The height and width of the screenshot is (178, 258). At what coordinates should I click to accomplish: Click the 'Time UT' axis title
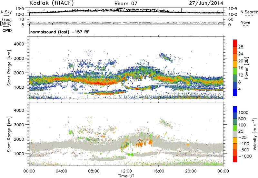tap(126, 176)
